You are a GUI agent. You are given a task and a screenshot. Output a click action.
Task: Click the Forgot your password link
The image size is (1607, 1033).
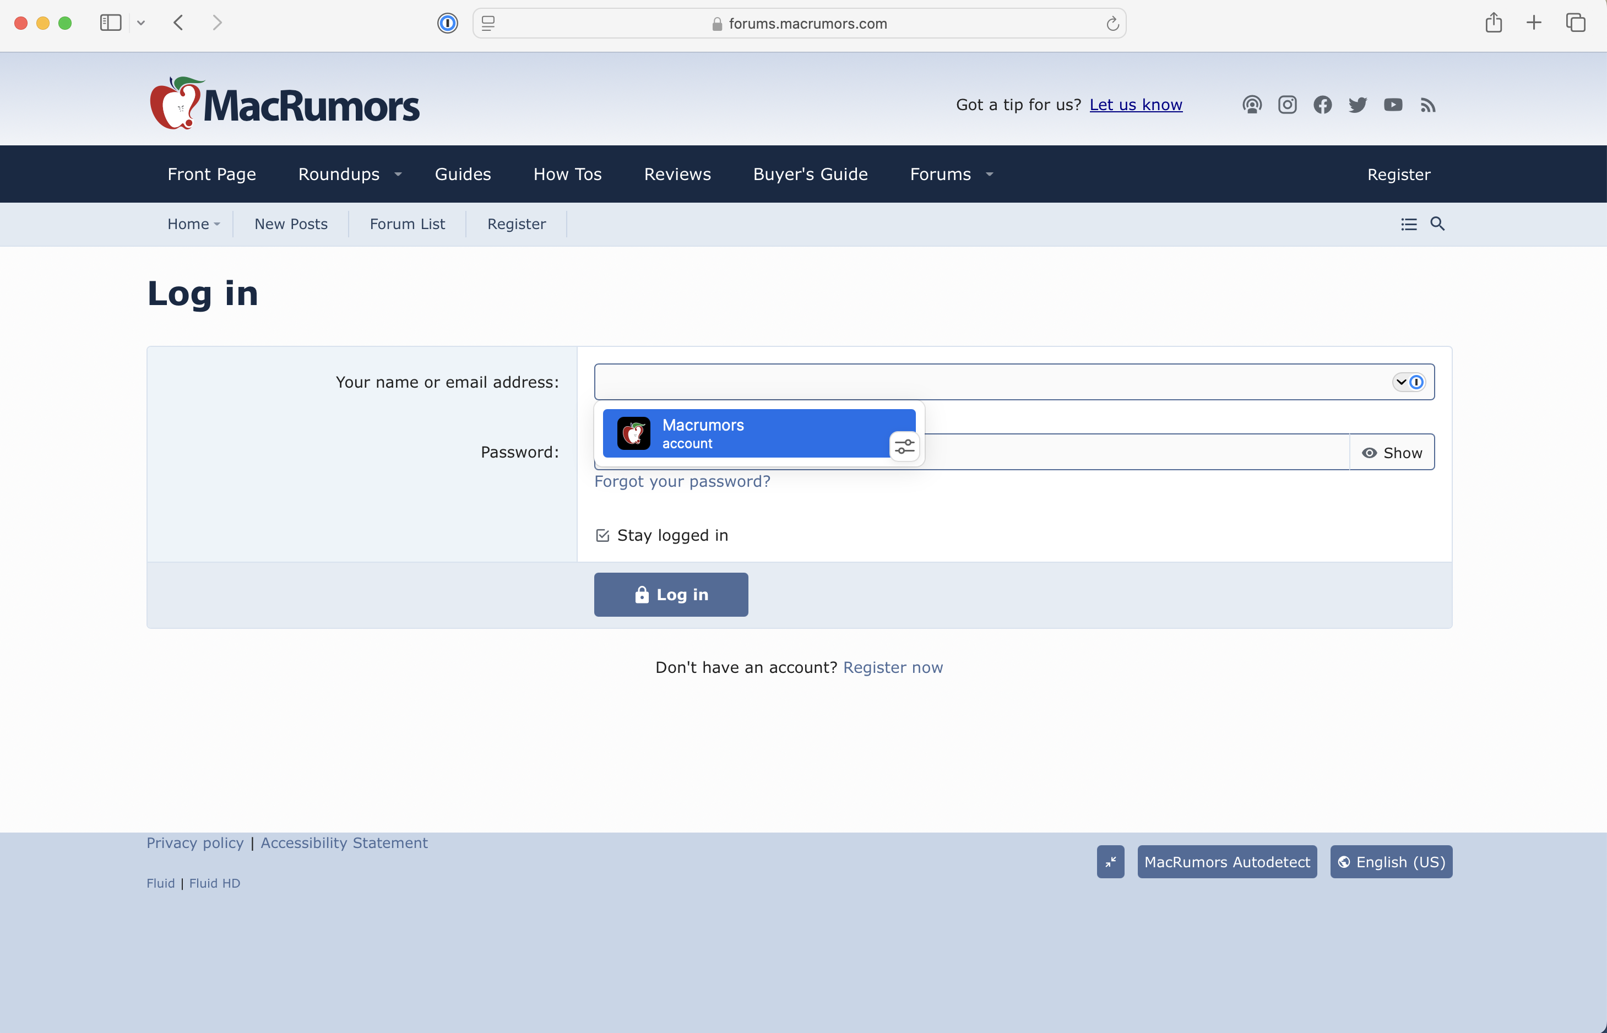682,482
